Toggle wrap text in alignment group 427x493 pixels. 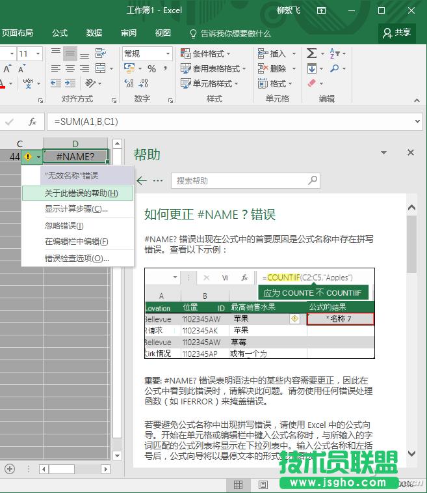(100, 53)
